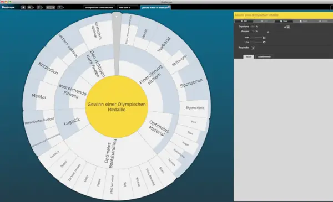Select the taktisch optimal subgoal
333x202 pixels.
coord(68,45)
